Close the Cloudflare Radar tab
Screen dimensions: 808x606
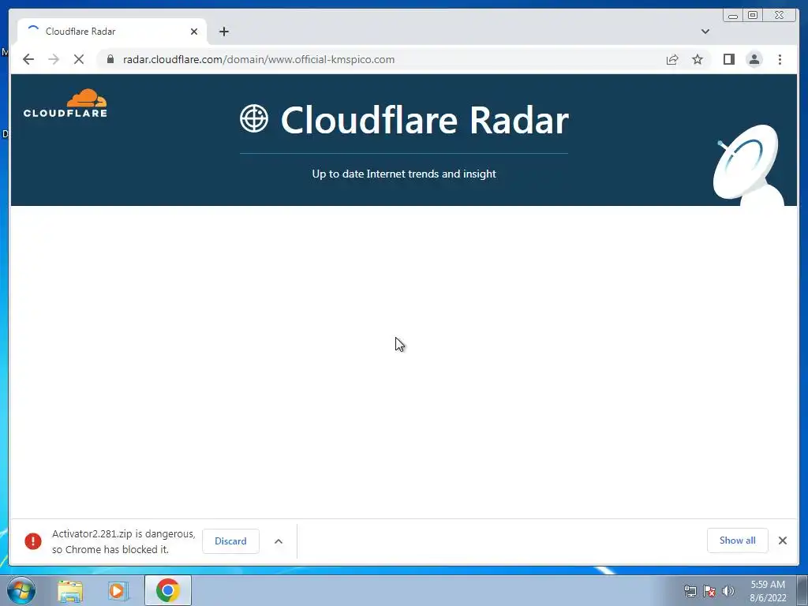[194, 32]
